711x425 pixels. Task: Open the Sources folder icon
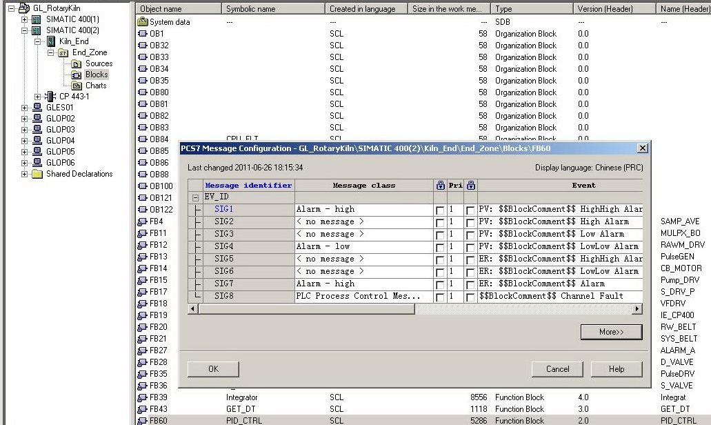click(x=77, y=64)
